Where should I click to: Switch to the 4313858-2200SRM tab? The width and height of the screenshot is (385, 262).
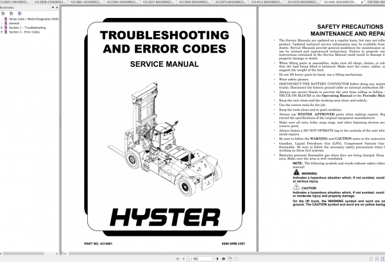(50, 2)
